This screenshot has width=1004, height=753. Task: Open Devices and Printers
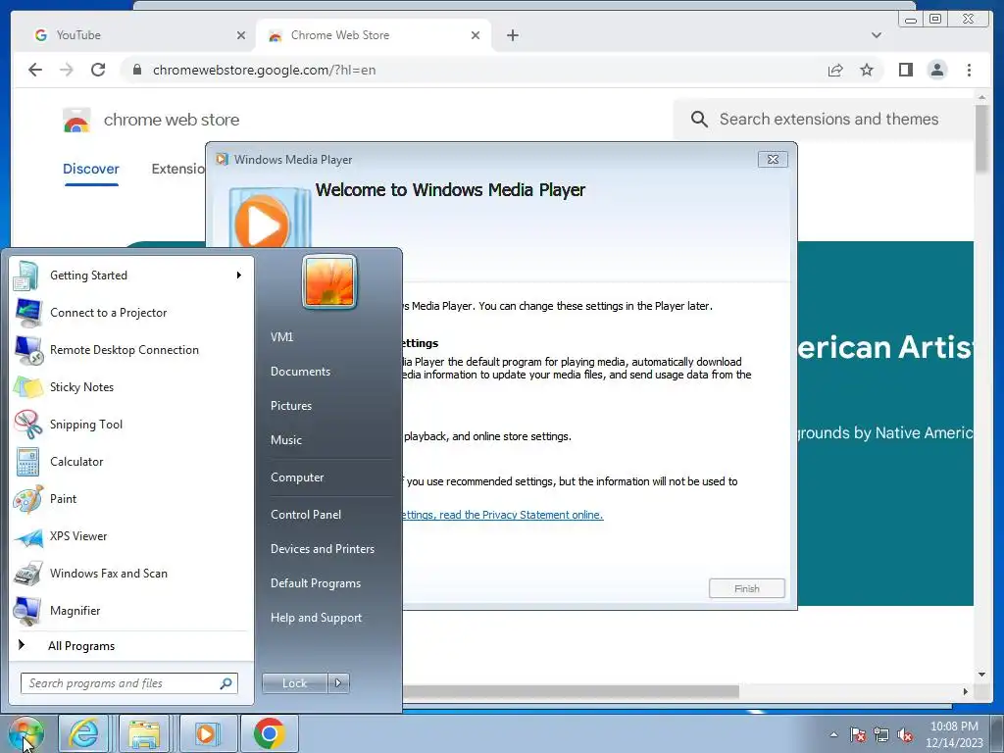tap(323, 549)
